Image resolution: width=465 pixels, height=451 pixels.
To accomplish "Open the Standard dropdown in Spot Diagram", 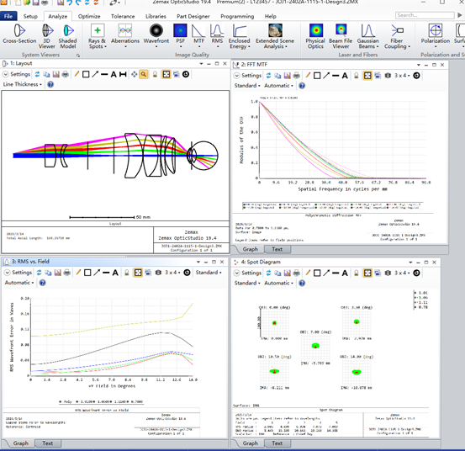I will (247, 283).
